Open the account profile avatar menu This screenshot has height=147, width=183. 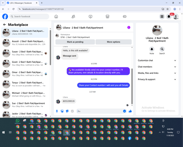[x=176, y=17]
